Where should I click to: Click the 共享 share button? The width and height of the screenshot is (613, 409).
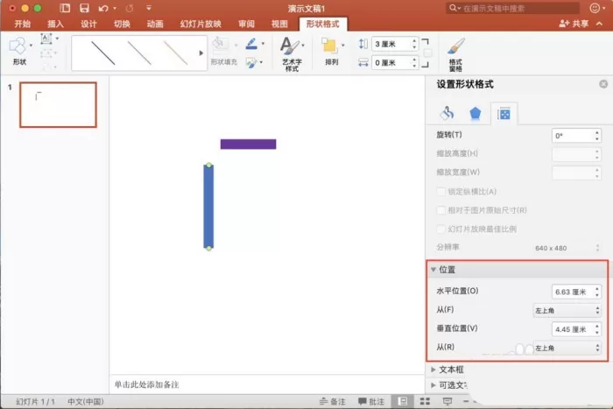[x=574, y=24]
